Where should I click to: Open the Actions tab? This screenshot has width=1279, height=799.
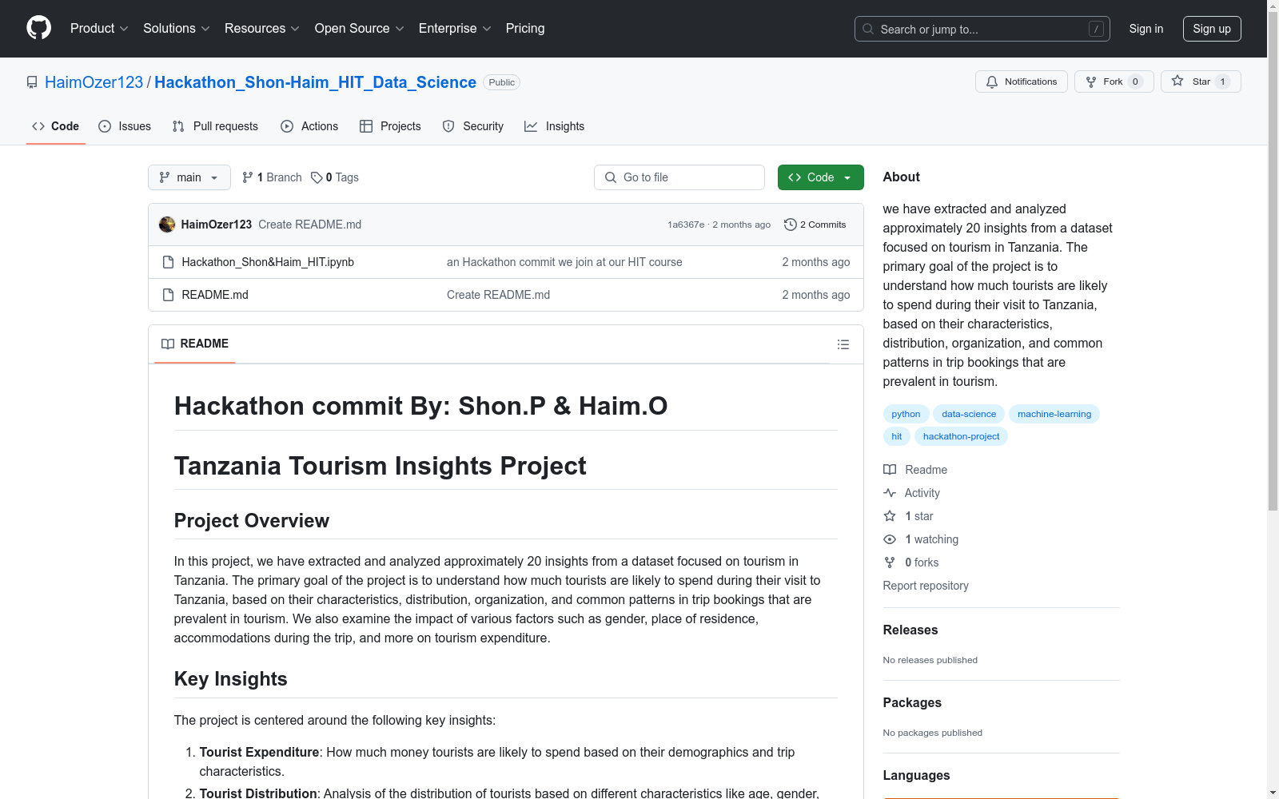click(309, 126)
